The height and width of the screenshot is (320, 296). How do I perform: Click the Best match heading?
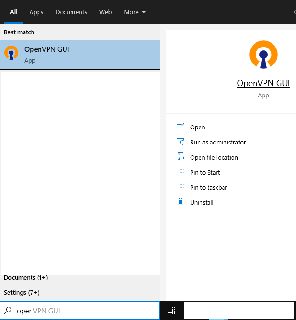point(19,32)
